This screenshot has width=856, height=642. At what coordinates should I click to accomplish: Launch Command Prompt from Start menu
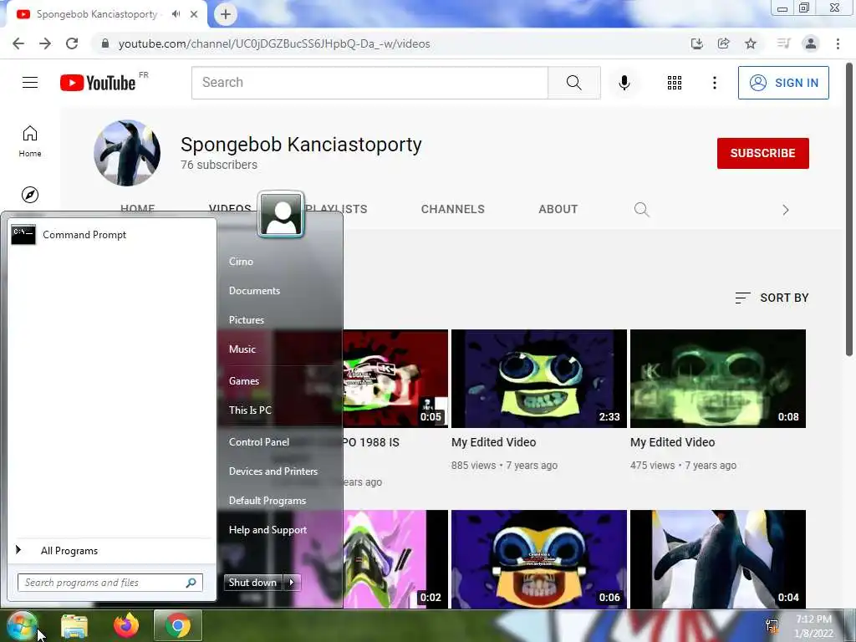coord(111,235)
